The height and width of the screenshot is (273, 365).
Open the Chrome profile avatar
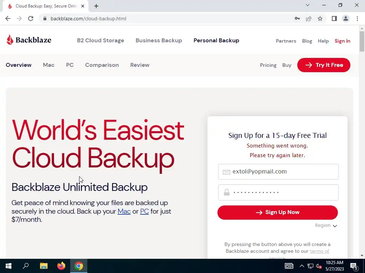346,18
